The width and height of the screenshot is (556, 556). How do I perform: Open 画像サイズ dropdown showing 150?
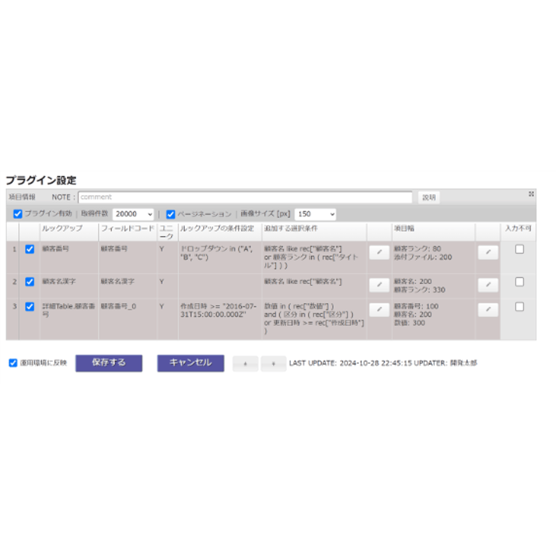[315, 214]
